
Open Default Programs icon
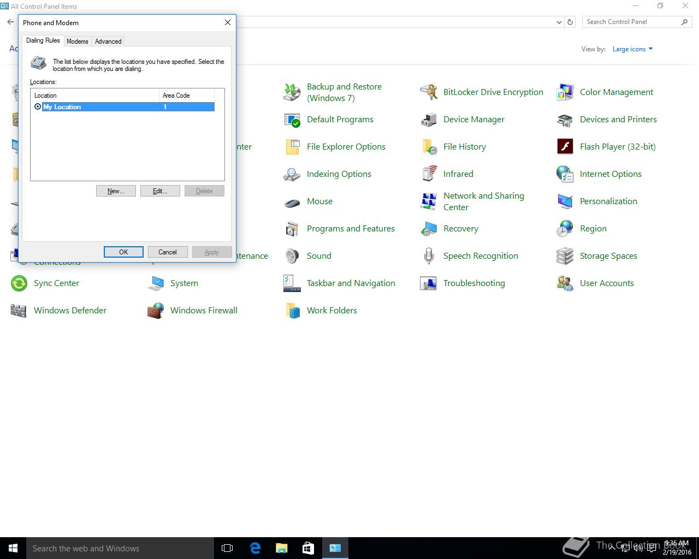coord(292,120)
